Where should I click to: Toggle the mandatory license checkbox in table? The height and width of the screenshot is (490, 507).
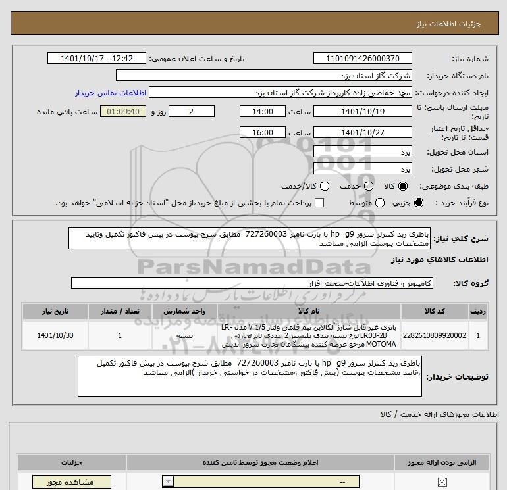(442, 482)
